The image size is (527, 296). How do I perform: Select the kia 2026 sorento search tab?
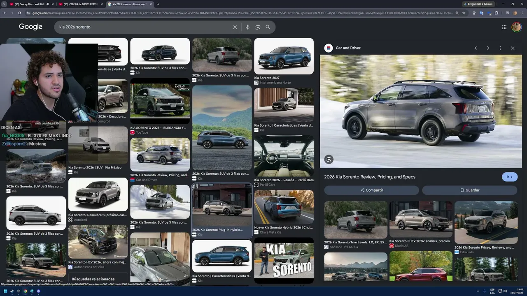[x=130, y=4]
